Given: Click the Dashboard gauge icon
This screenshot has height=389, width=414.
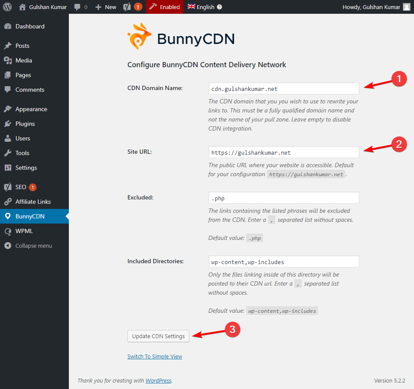Looking at the screenshot, I should pos(8,26).
